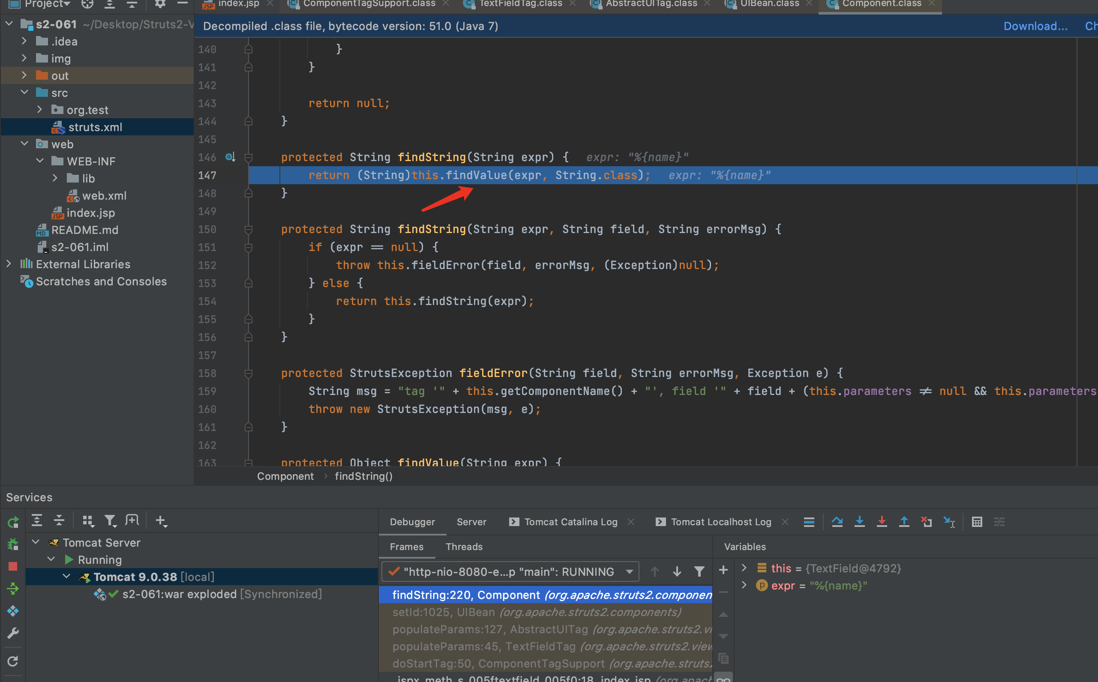The height and width of the screenshot is (682, 1098).
Task: Open project settings gear icon
Action: [x=160, y=3]
